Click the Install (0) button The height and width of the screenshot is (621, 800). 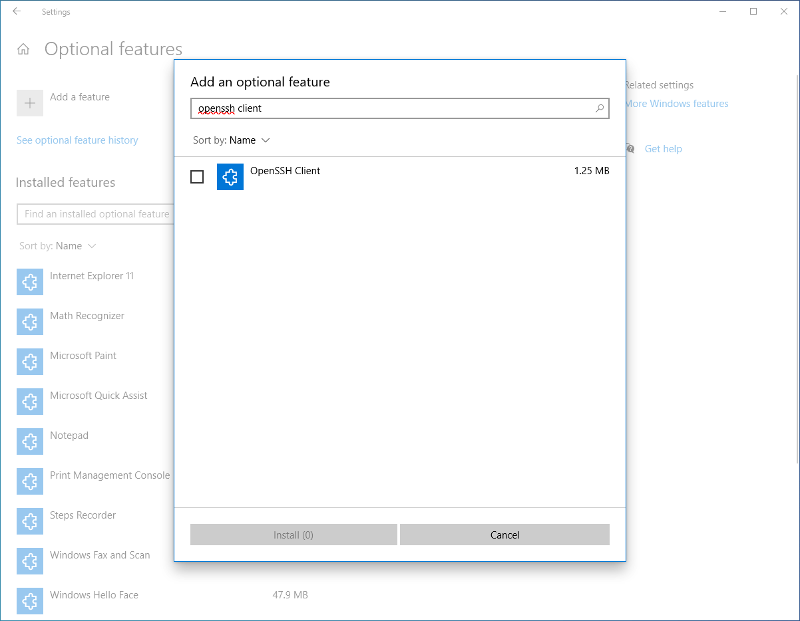click(294, 535)
